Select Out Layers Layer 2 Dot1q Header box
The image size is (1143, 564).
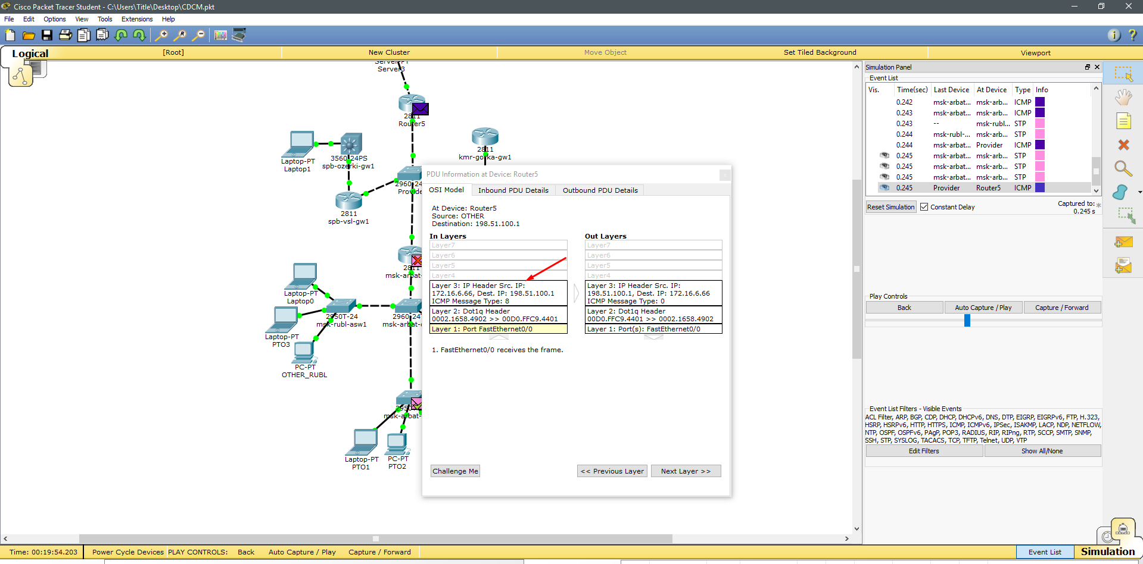point(653,315)
